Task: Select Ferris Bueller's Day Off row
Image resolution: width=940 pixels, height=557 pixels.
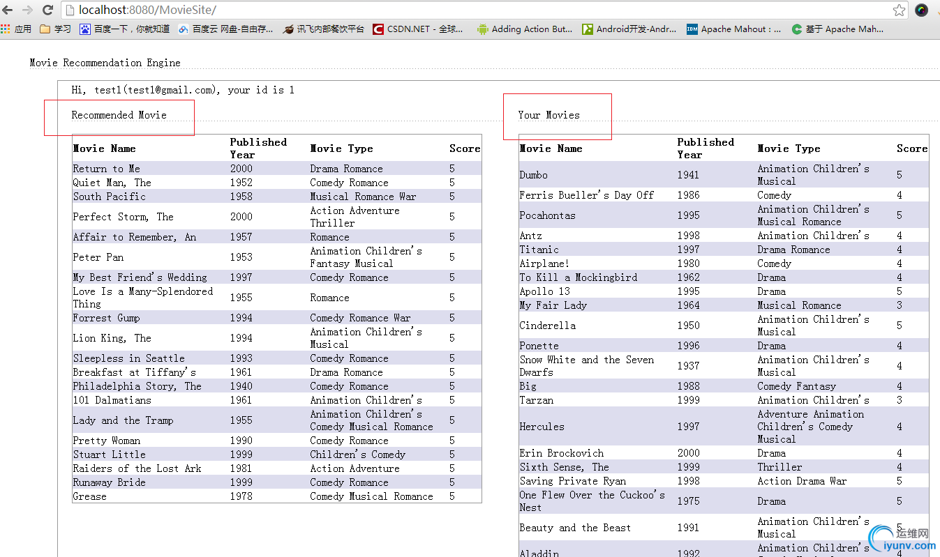Action: point(724,195)
